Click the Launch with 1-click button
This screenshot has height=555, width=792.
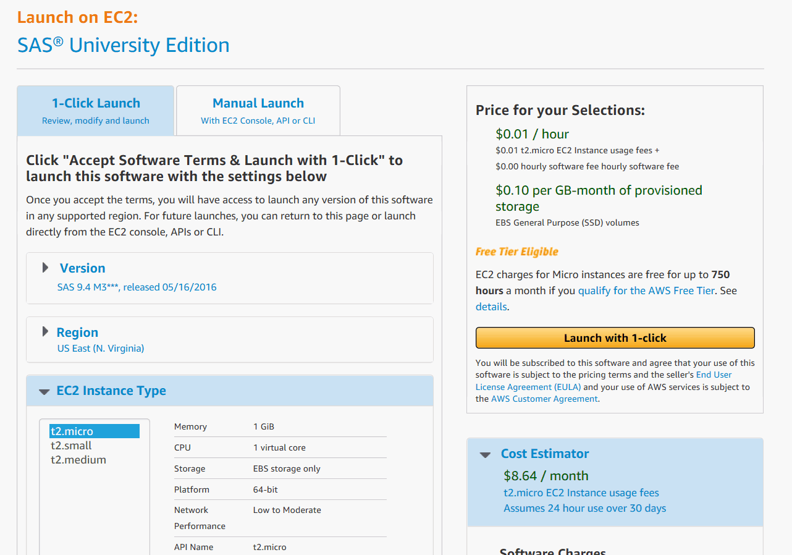(615, 338)
